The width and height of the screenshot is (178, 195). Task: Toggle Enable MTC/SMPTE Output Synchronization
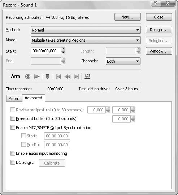[13, 128]
